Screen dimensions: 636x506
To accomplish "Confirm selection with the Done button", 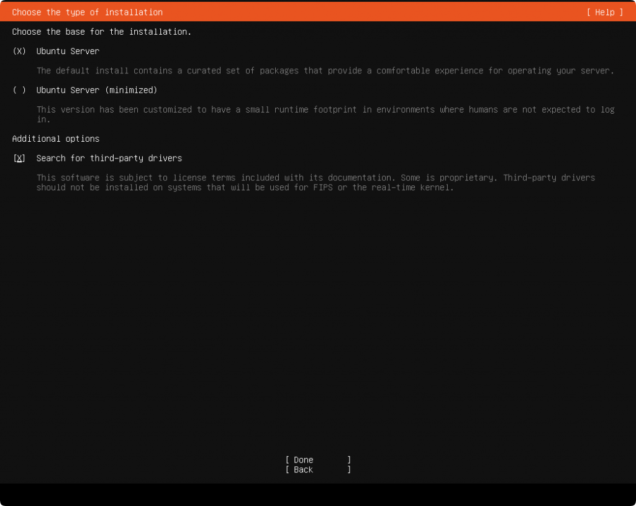I will click(318, 460).
